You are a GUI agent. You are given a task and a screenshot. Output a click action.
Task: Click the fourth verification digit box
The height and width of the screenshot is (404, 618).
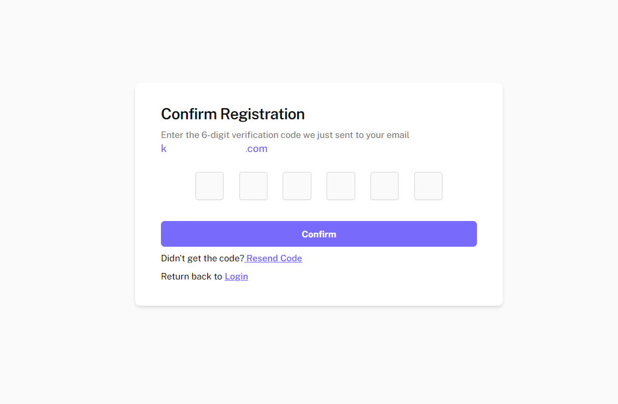[341, 186]
